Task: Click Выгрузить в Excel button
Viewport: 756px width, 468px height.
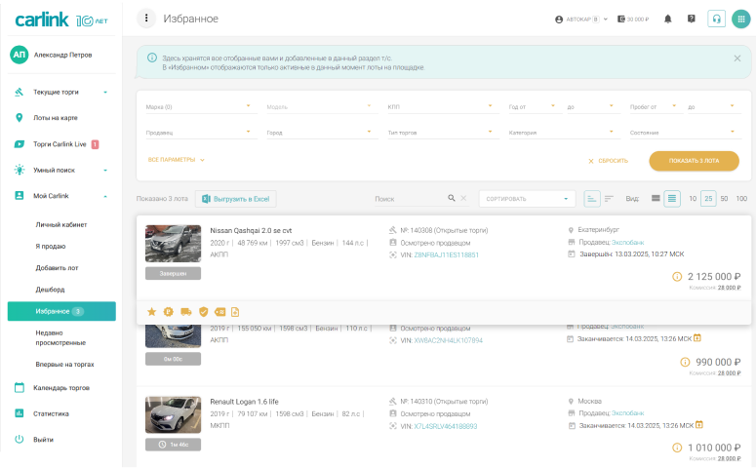Action: tap(236, 199)
